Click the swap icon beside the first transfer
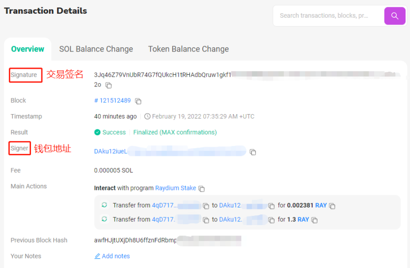 tap(104, 205)
